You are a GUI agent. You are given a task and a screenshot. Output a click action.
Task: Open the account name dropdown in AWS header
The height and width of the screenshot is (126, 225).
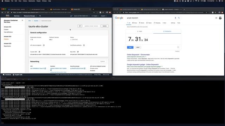point(82,16)
